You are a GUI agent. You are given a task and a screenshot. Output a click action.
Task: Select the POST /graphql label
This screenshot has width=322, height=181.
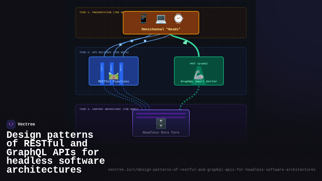[x=199, y=64]
